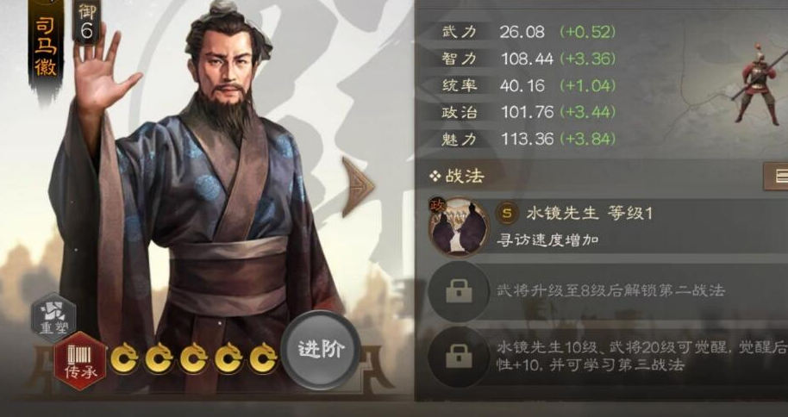The image size is (788, 417).
Task: Tap the locked second skill slot icon
Action: (x=459, y=291)
